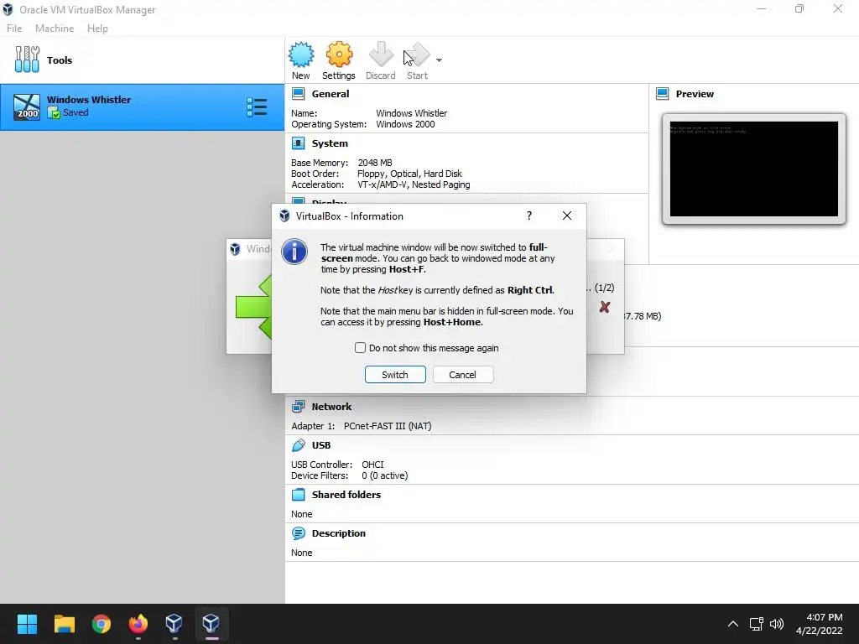Click the Windows Start button on taskbar
The height and width of the screenshot is (644, 859).
point(27,623)
